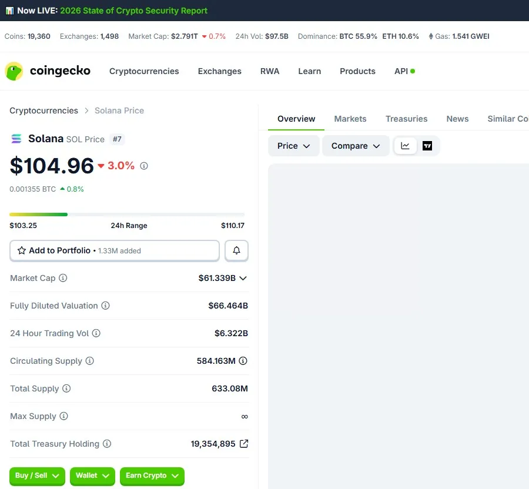Open the Market Cap info icon

[63, 278]
